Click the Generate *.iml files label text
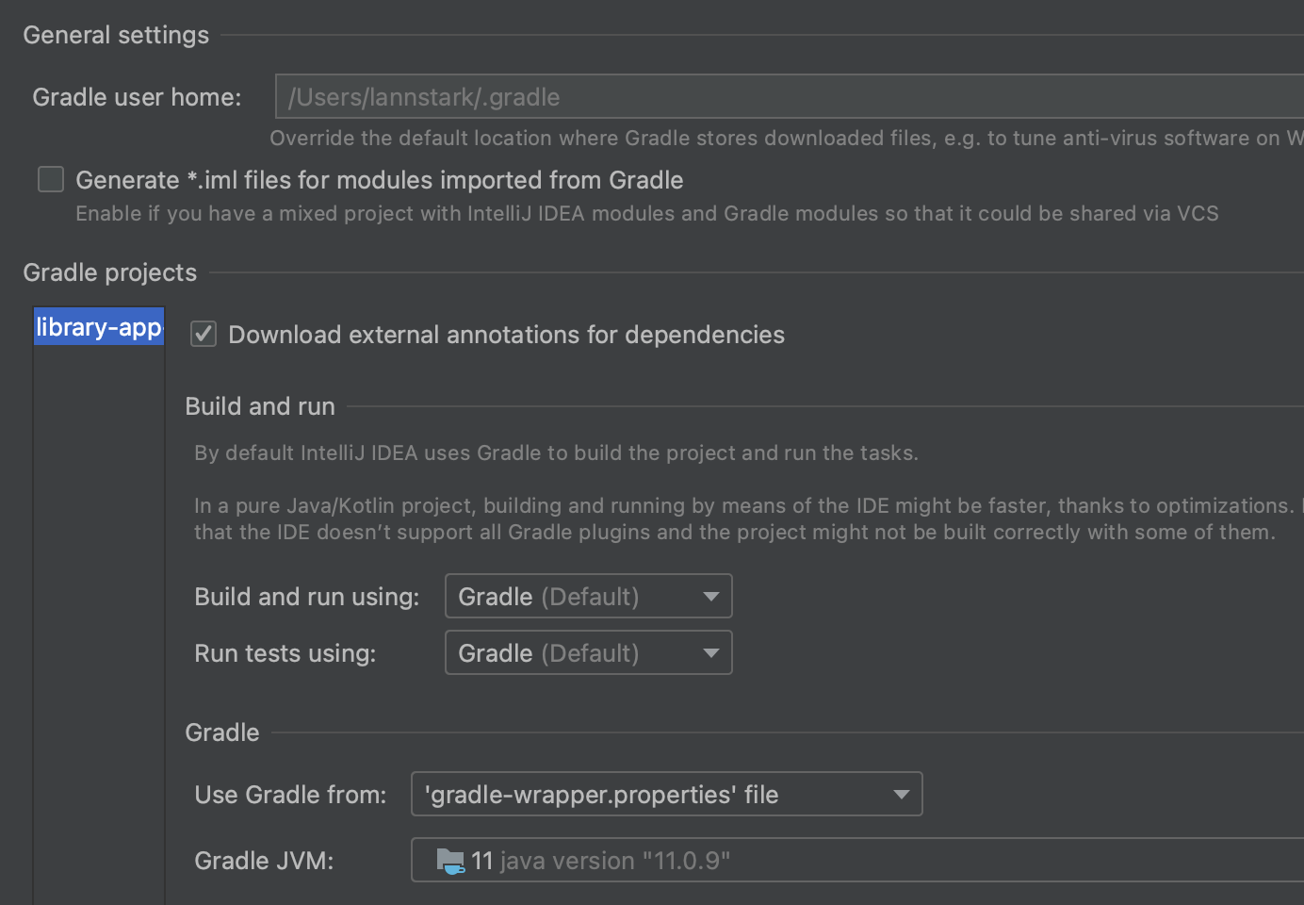1304x905 pixels. (x=380, y=180)
